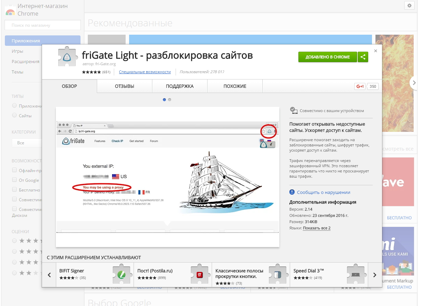Go to the ПОДДЕРЖКА tab

coord(180,86)
